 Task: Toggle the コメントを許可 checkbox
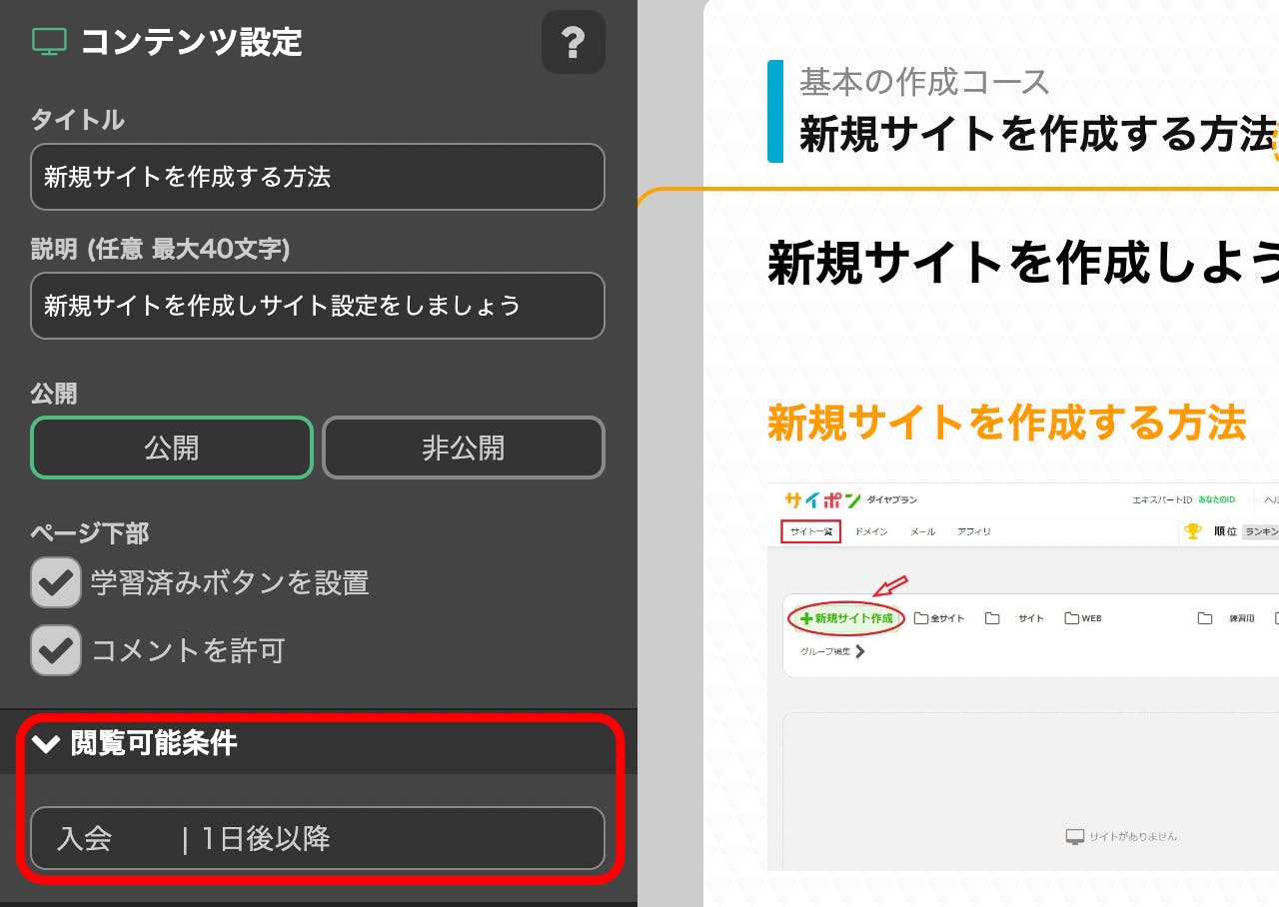[x=55, y=650]
